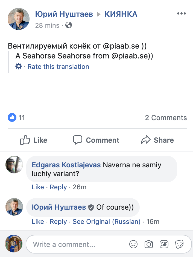Open the three-dot post options menu

click(x=181, y=14)
